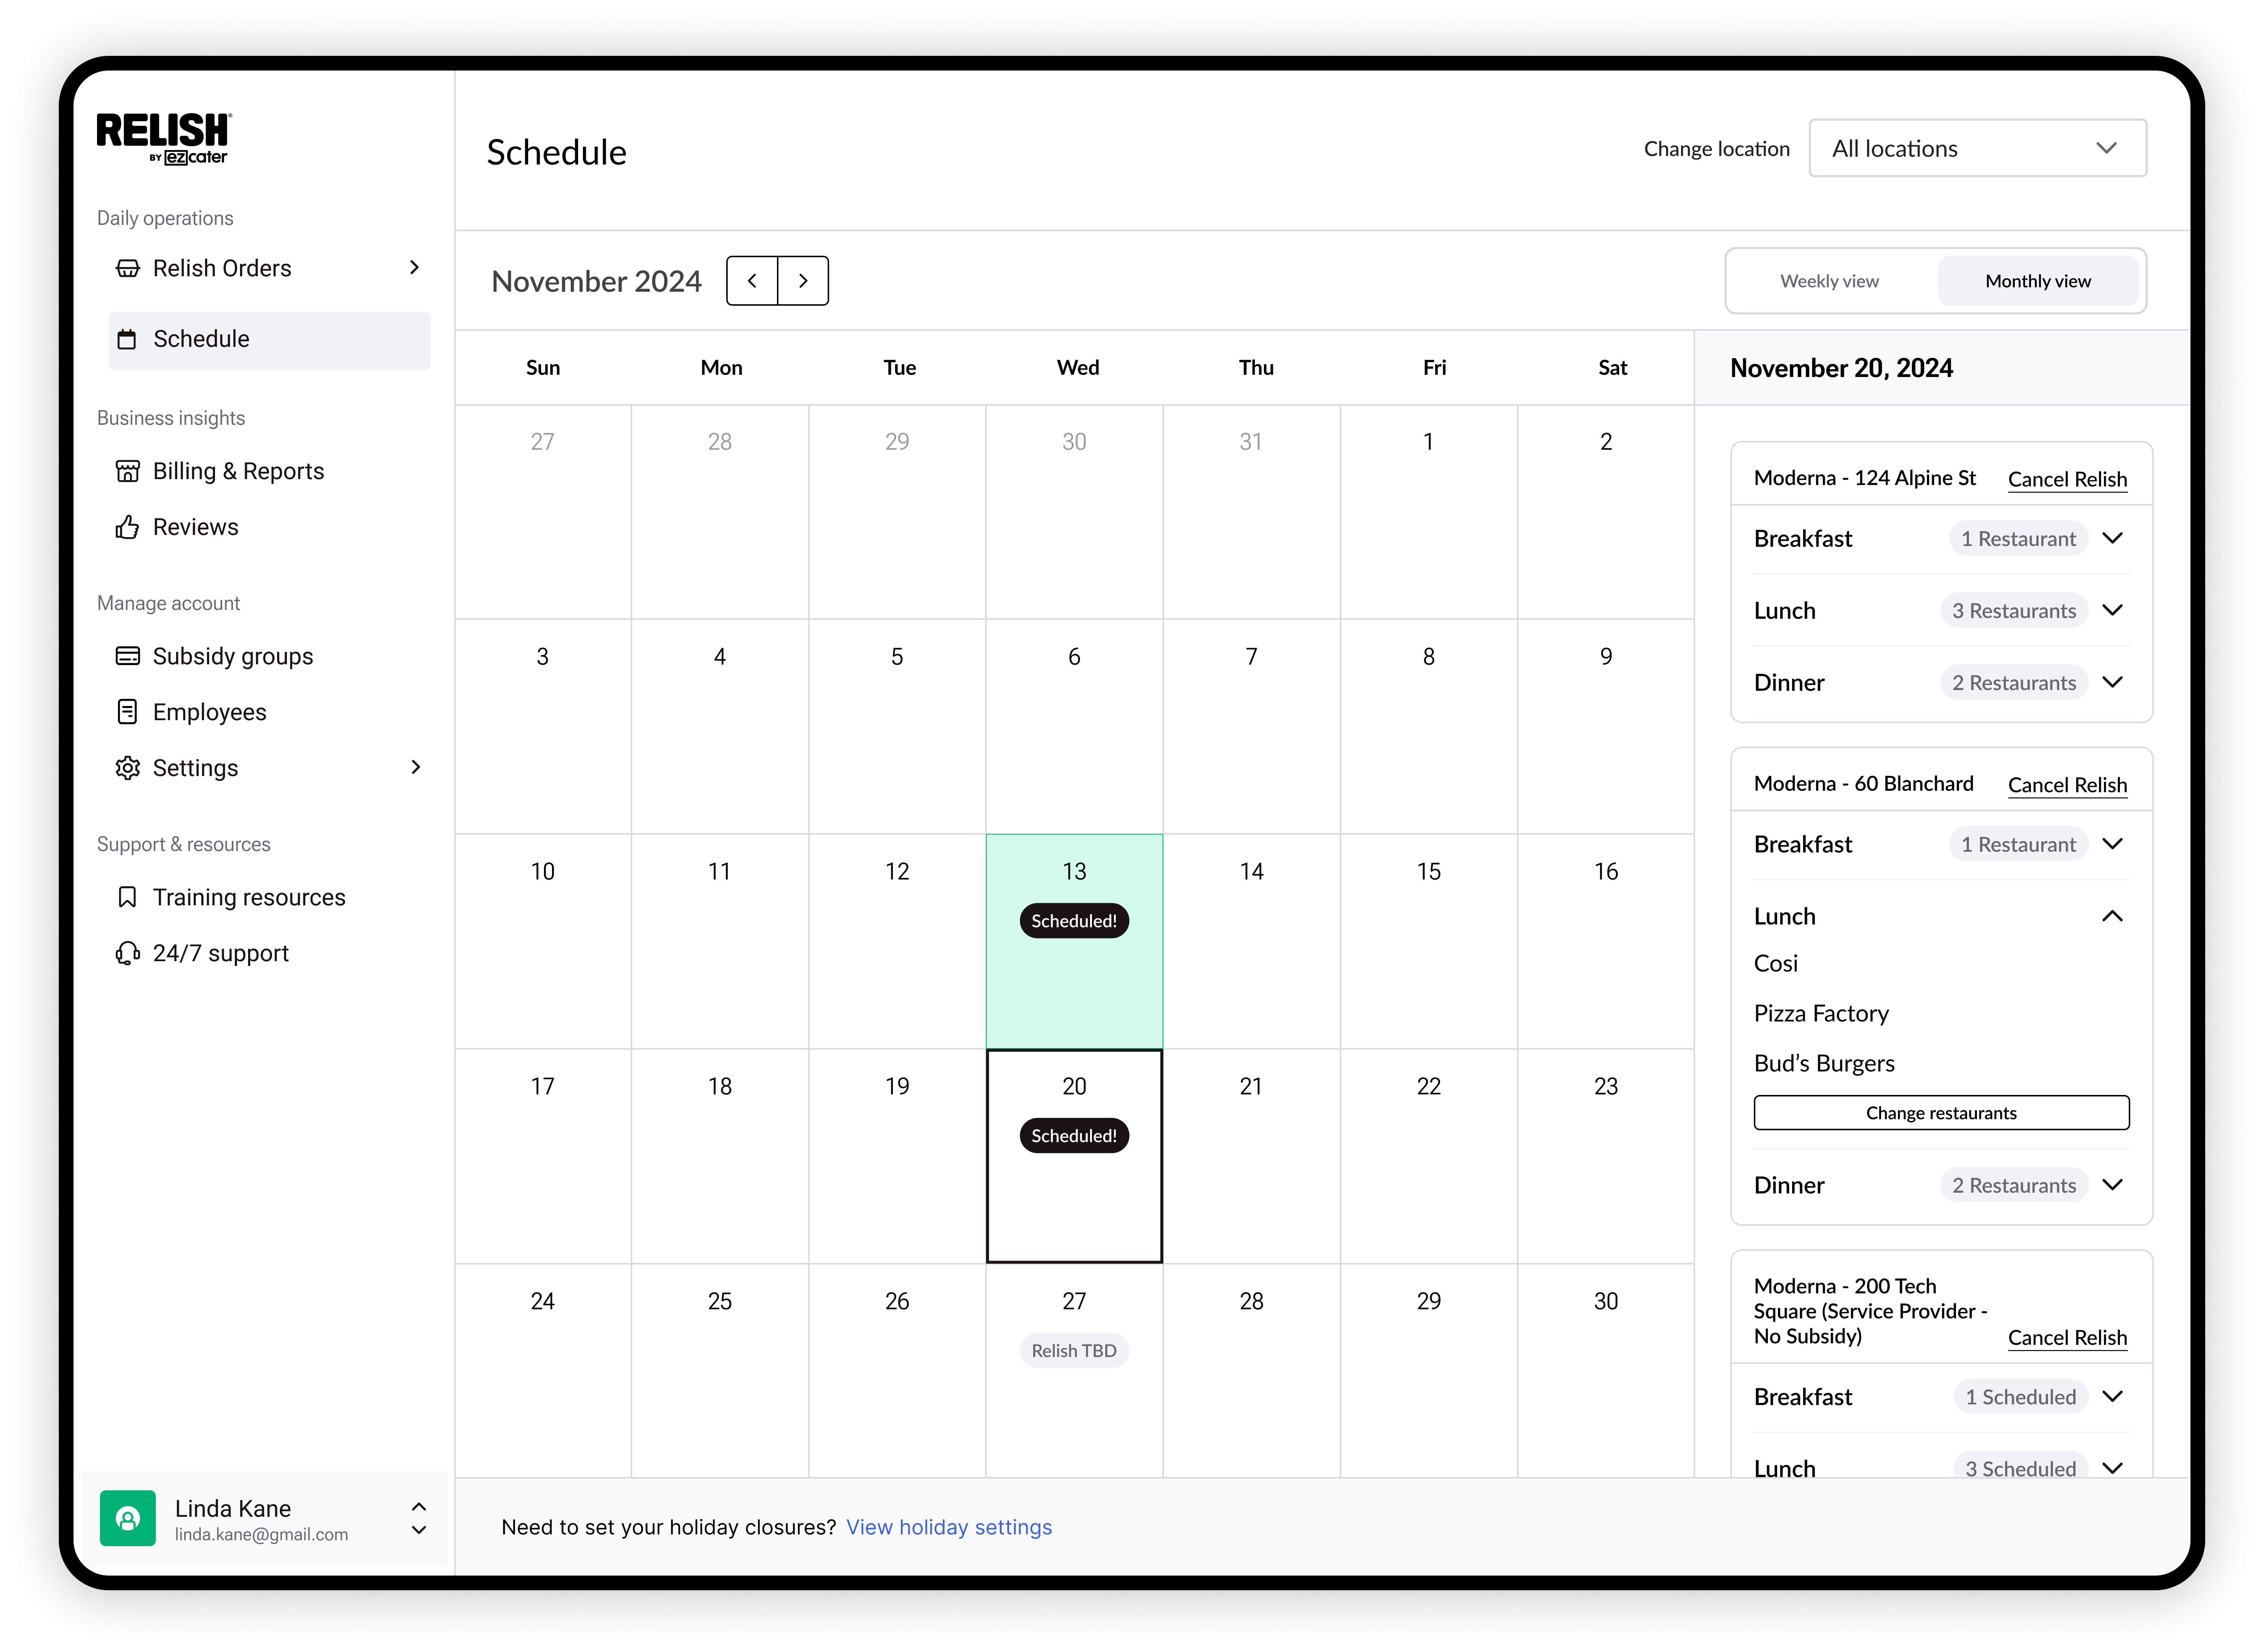
Task: Click the Subsidy groups card icon
Action: click(x=127, y=656)
